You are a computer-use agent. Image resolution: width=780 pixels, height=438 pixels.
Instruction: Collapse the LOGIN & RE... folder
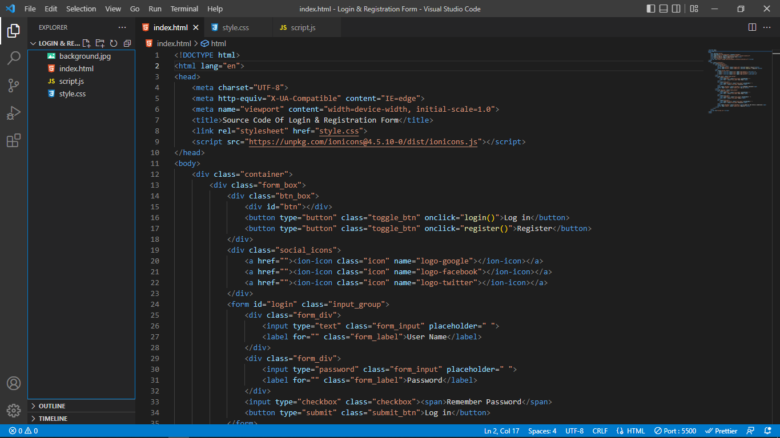33,43
